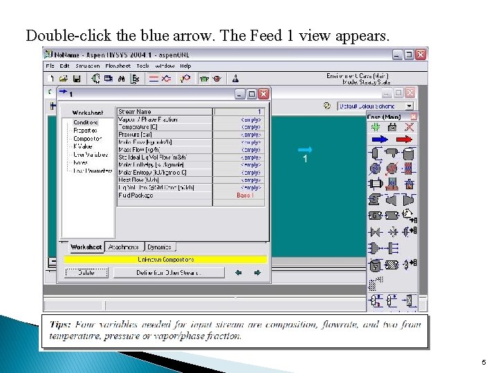Select the Mixer icon in palette
This screenshot has height=373, width=498.
click(x=374, y=248)
